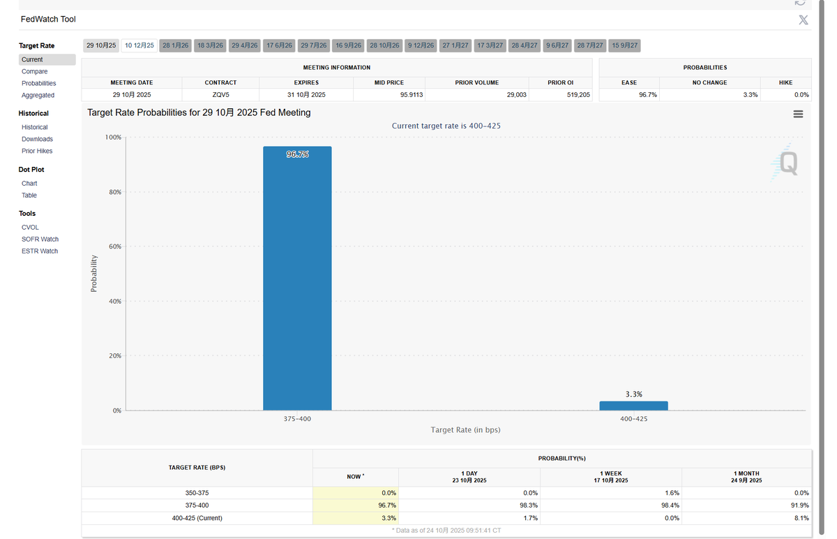The height and width of the screenshot is (539, 837).
Task: Click the refresh icon at top right
Action: (800, 3)
